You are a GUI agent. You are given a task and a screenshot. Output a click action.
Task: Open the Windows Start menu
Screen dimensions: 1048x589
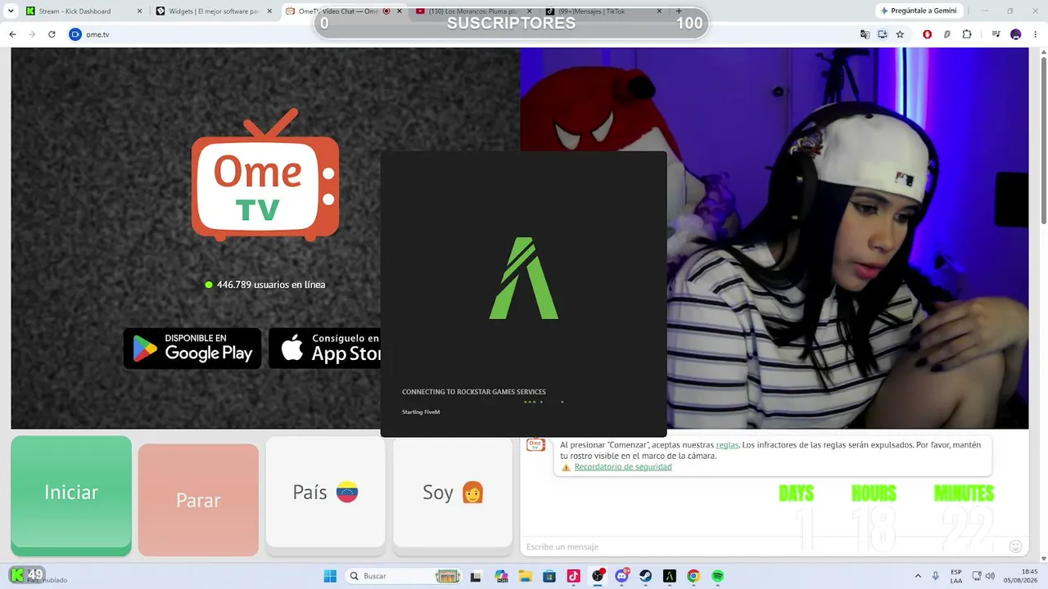pos(330,576)
